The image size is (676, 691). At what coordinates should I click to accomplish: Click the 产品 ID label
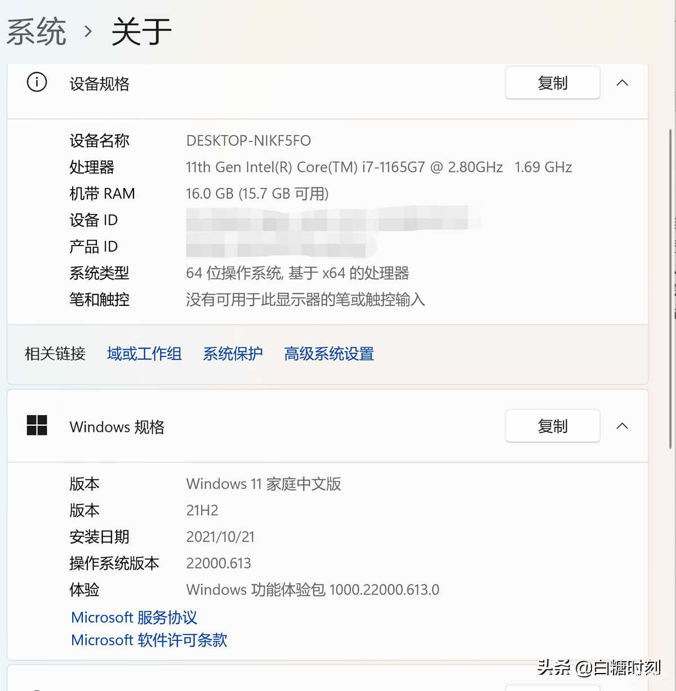coord(94,247)
